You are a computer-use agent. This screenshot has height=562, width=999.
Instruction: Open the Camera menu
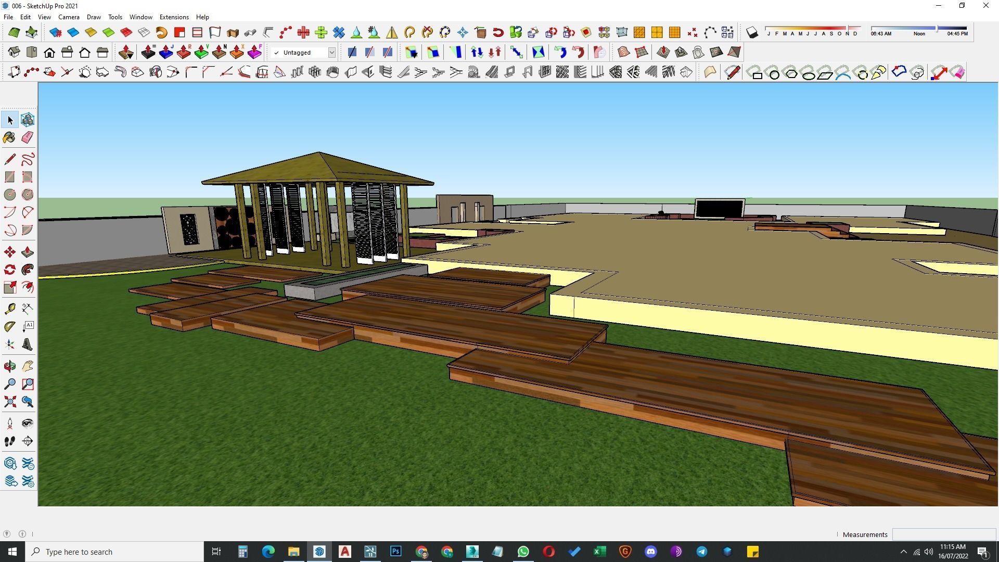[69, 17]
